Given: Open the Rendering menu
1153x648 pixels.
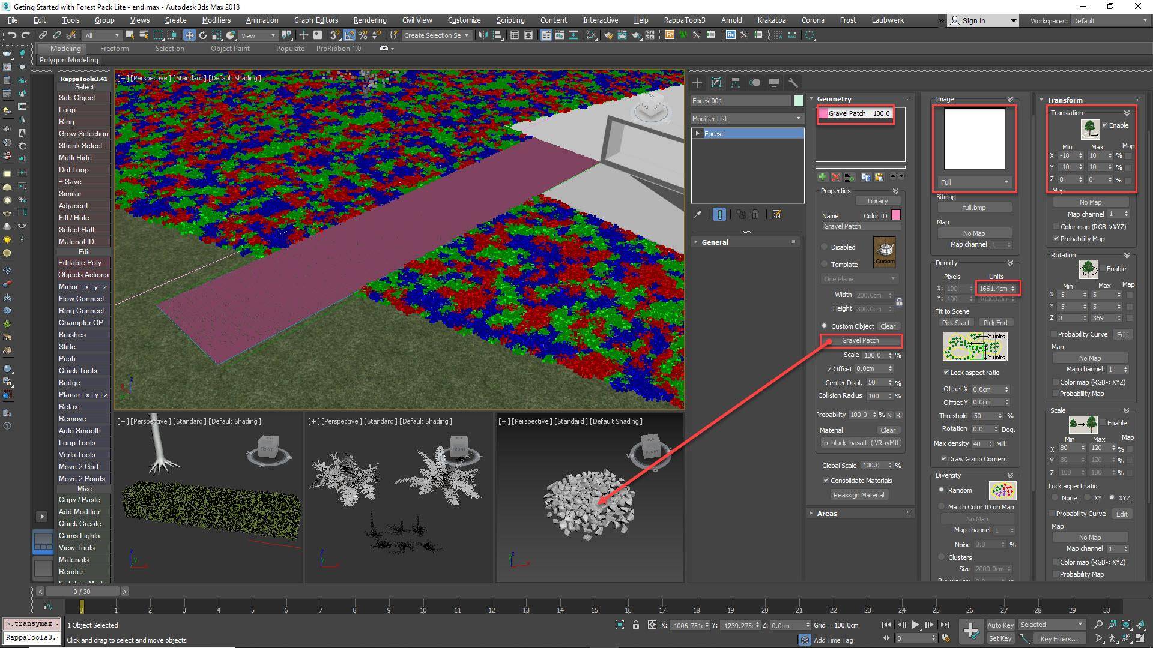Looking at the screenshot, I should (x=369, y=20).
